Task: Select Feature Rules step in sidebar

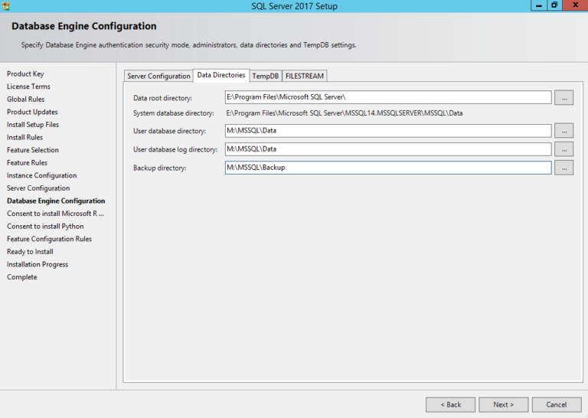Action: coord(27,163)
